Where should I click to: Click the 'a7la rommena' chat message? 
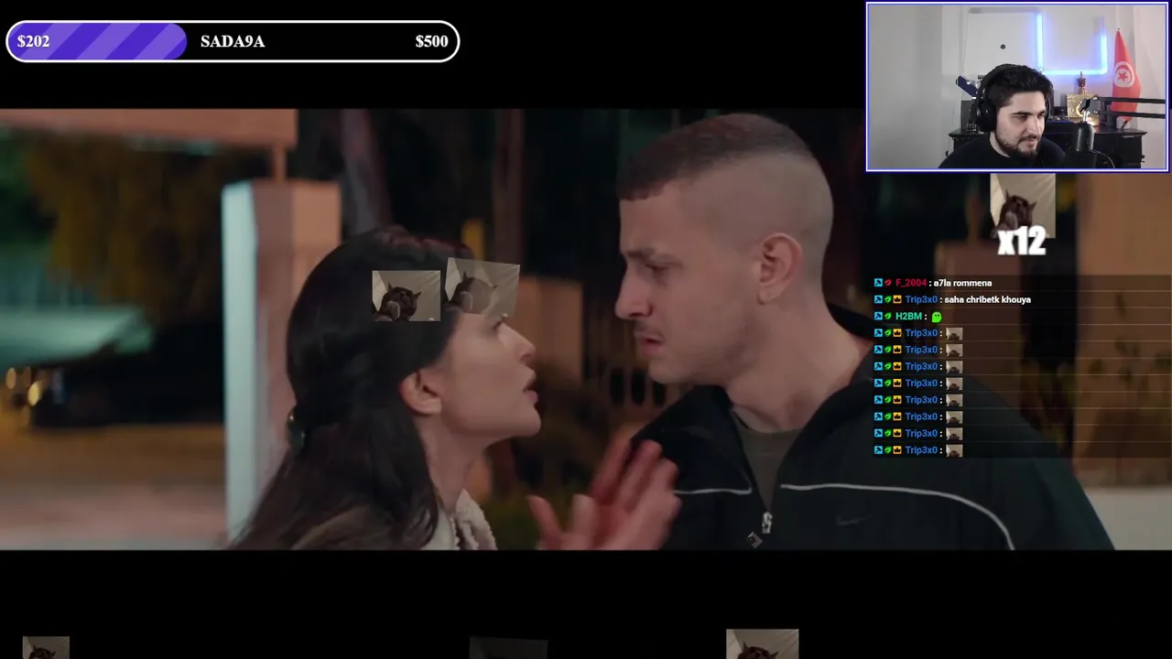click(962, 283)
